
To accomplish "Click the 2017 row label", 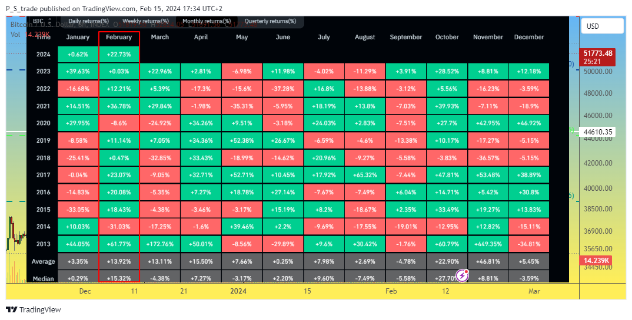I will (43, 176).
